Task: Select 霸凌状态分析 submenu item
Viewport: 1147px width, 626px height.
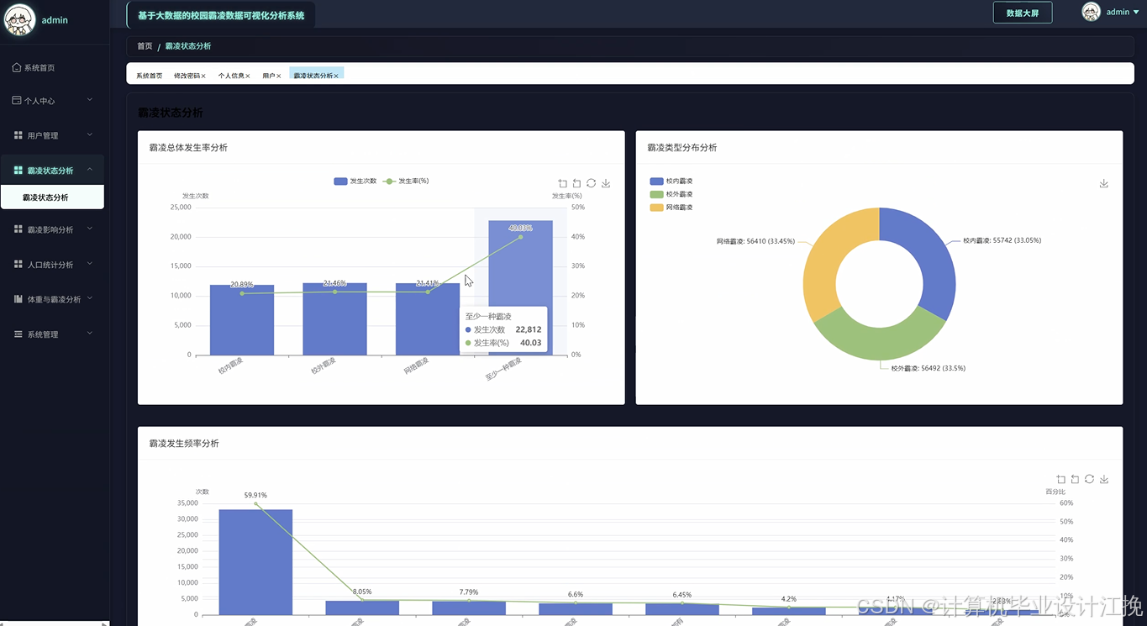Action: pyautogui.click(x=52, y=197)
